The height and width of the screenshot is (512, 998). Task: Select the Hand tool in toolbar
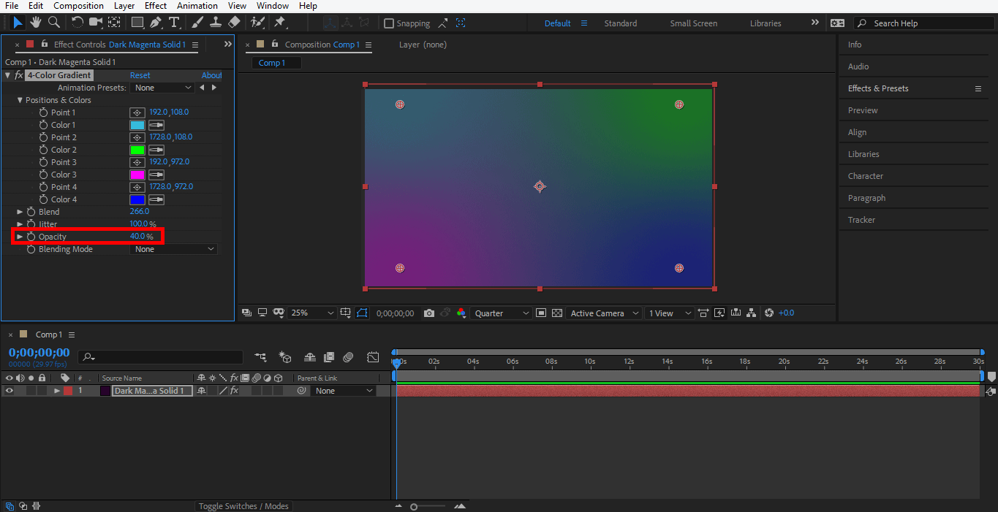35,23
